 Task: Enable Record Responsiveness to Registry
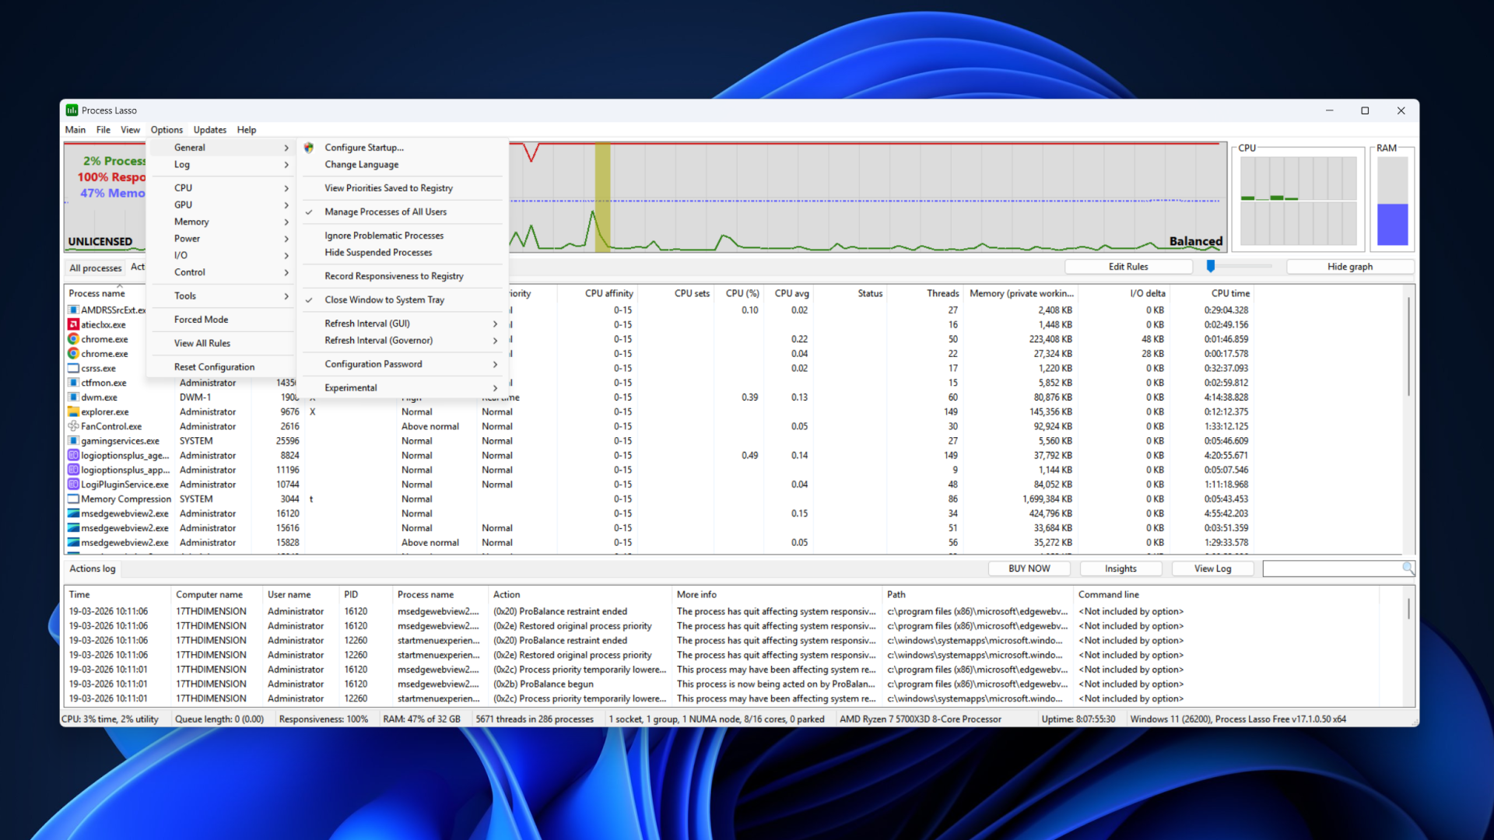402,276
